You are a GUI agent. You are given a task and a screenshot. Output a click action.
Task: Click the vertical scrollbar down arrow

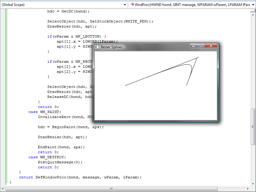pyautogui.click(x=253, y=184)
